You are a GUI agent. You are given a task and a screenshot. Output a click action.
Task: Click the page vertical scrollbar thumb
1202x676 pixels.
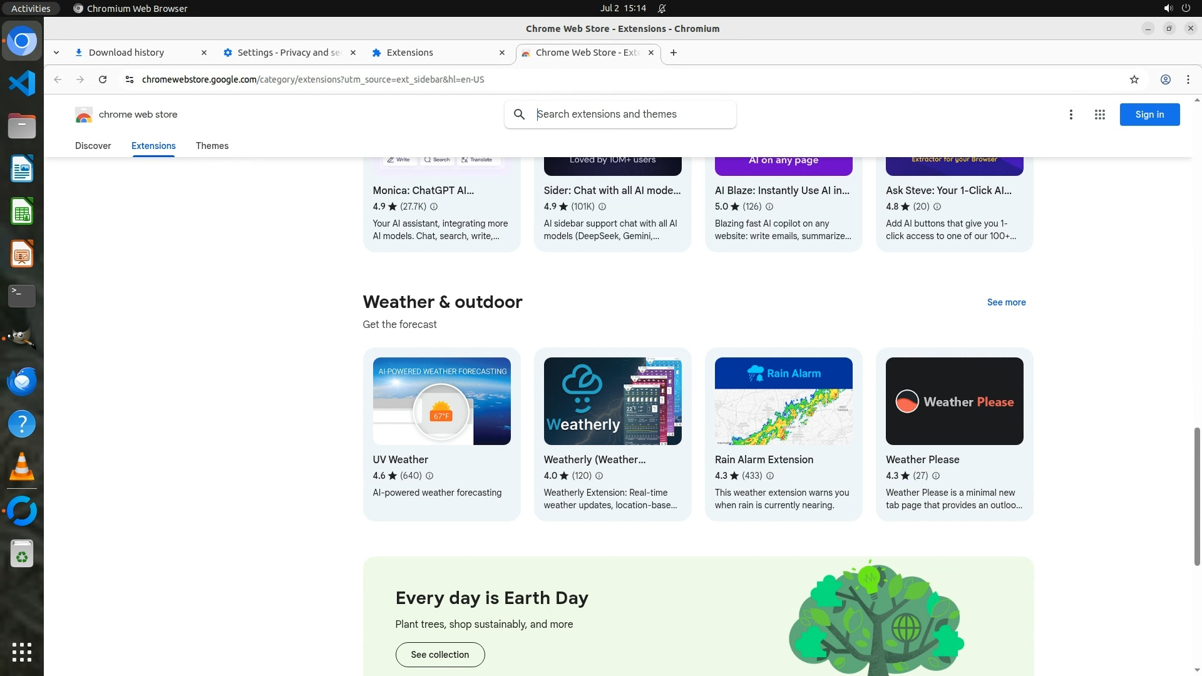tap(1197, 496)
